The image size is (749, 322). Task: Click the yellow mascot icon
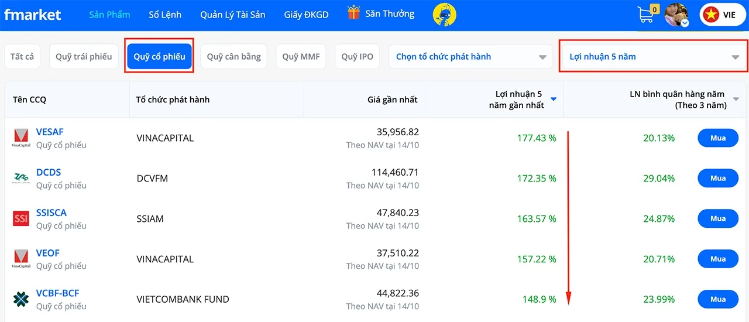pyautogui.click(x=444, y=15)
